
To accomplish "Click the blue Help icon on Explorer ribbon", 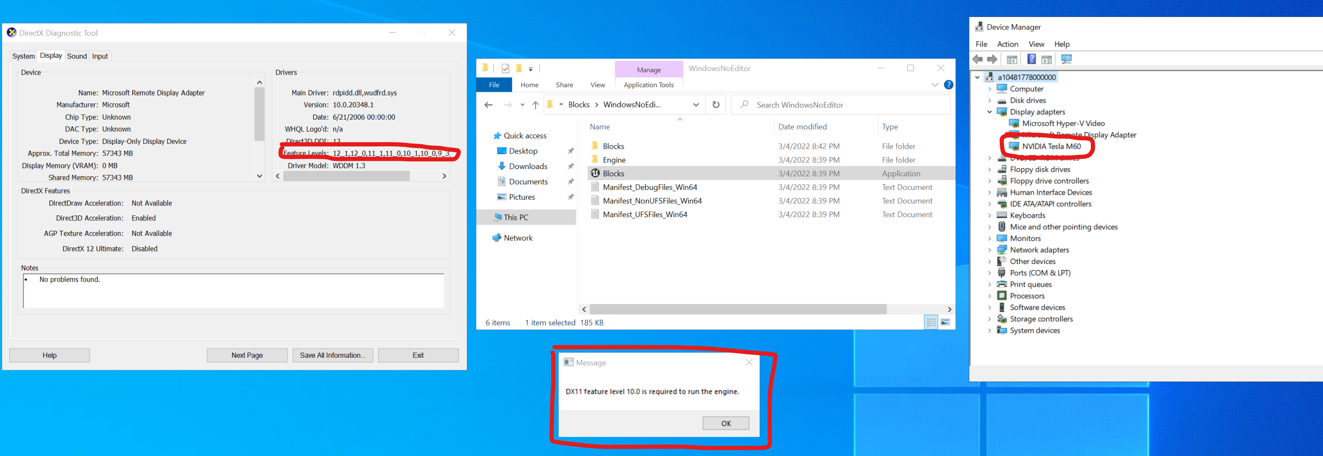I will pyautogui.click(x=948, y=85).
